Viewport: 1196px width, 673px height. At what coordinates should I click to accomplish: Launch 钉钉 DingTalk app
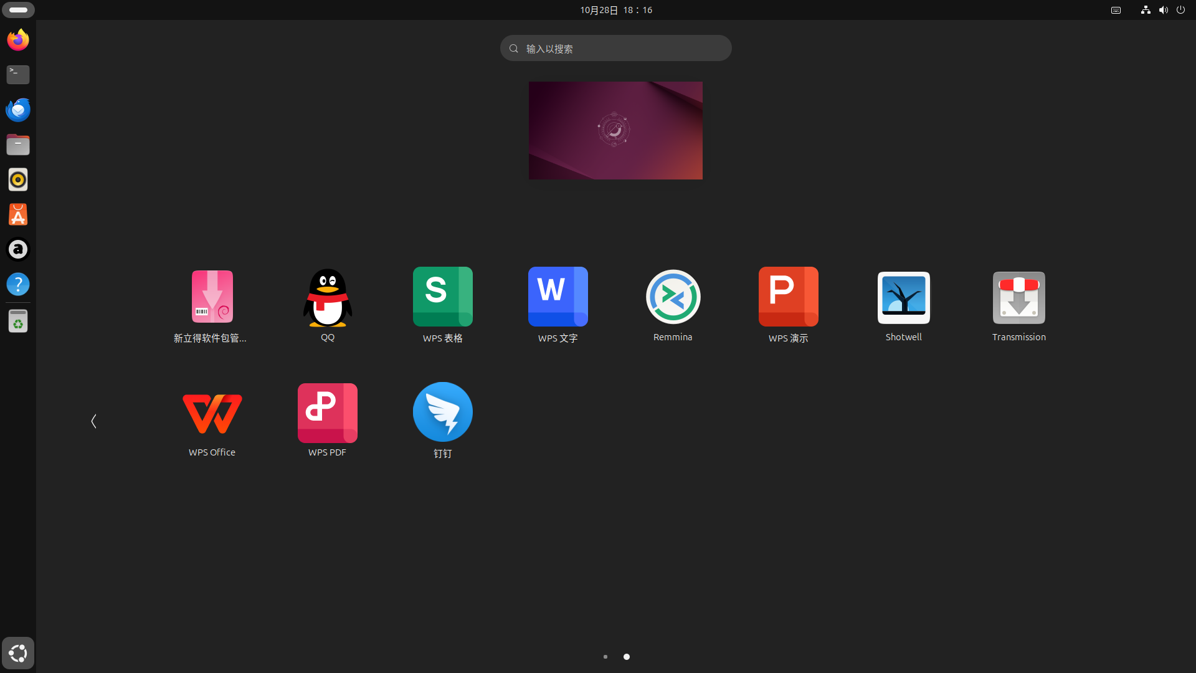tap(443, 421)
